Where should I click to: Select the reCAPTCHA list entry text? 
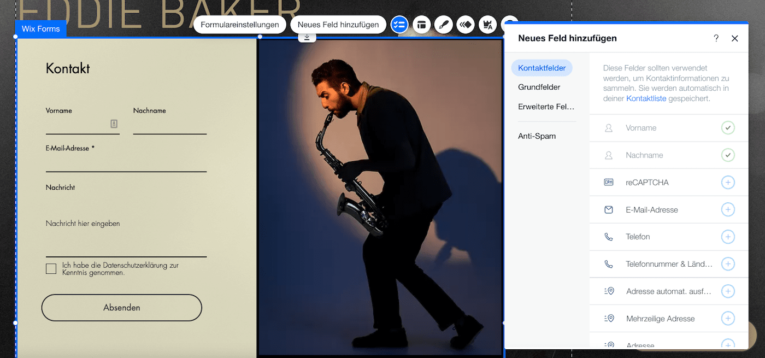[x=647, y=183]
